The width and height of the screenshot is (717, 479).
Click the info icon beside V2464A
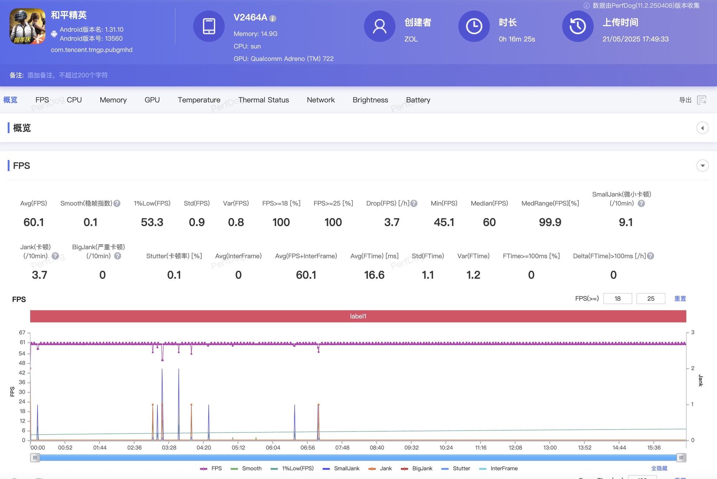click(x=273, y=18)
